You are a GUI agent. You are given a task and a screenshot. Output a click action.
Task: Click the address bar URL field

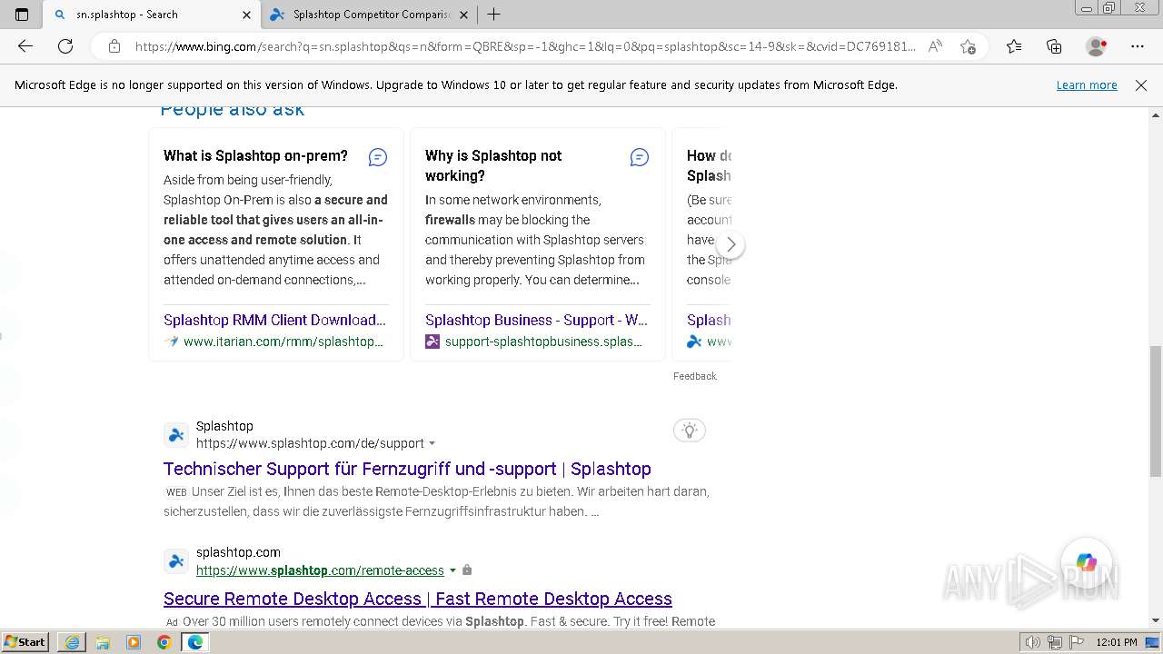tap(525, 46)
